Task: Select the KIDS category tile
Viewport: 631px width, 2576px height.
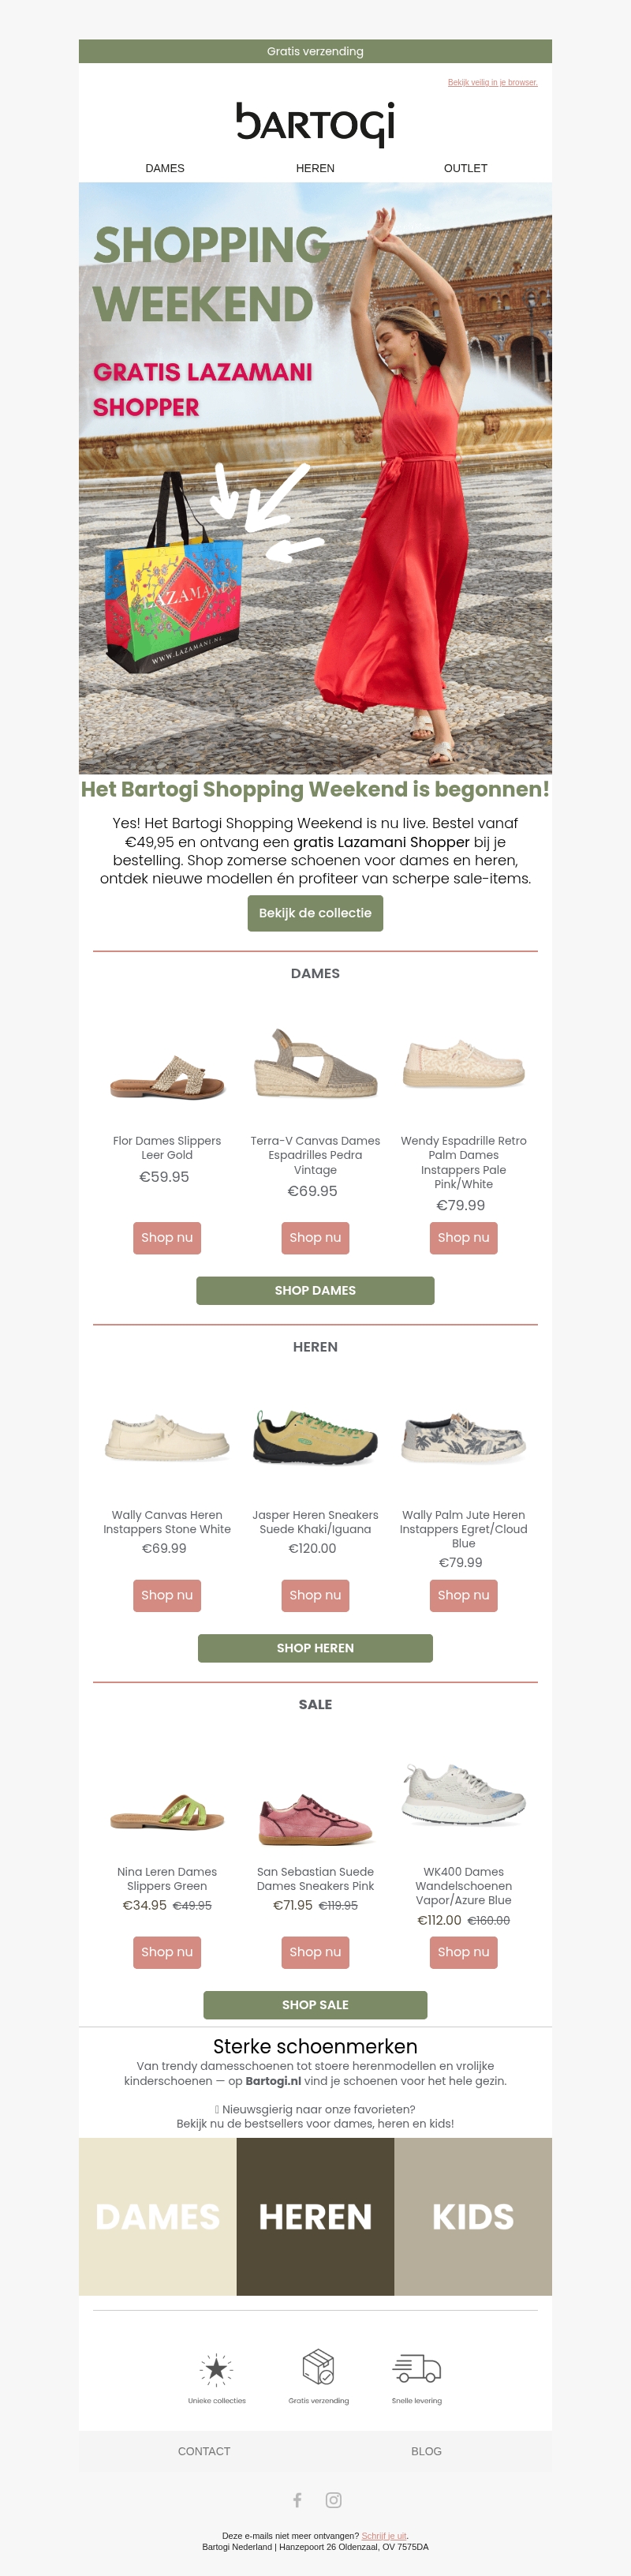Action: pyautogui.click(x=473, y=2217)
